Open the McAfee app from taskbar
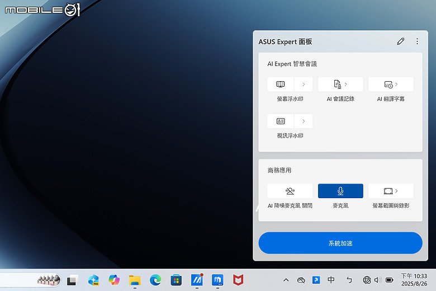 tap(238, 280)
